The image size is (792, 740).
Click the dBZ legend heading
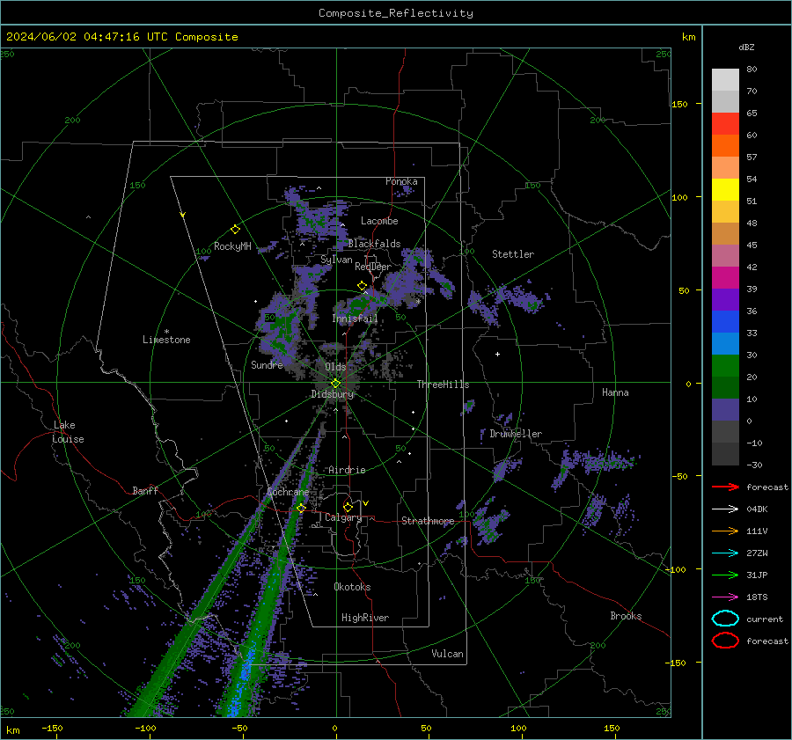(746, 47)
